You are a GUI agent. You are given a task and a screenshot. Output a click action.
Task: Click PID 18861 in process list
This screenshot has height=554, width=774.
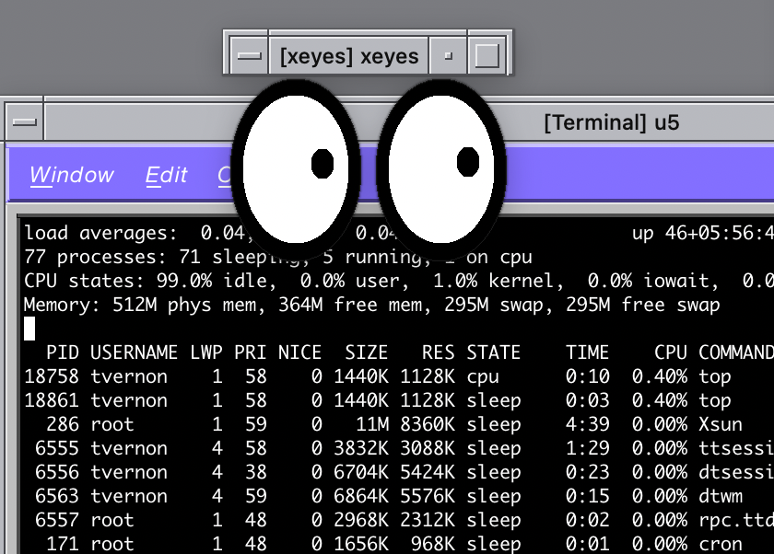click(52, 400)
